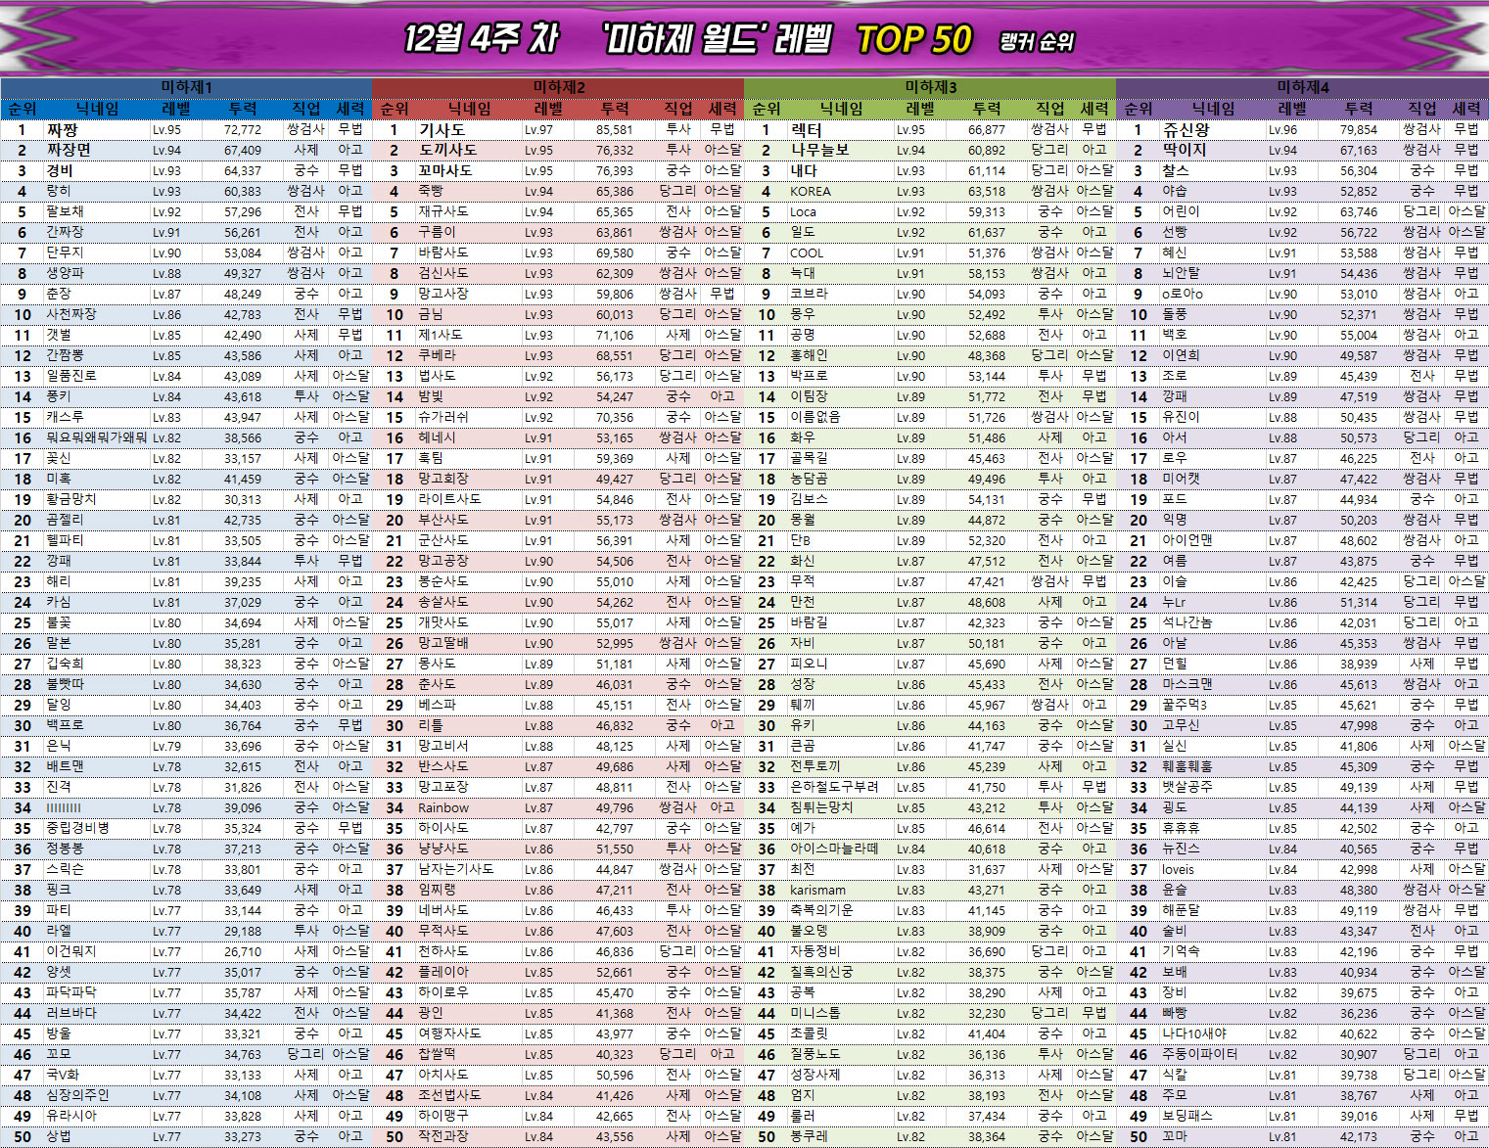Select rank 1 nickname 기사도 in 미하제2
This screenshot has height=1148, width=1489.
442,130
